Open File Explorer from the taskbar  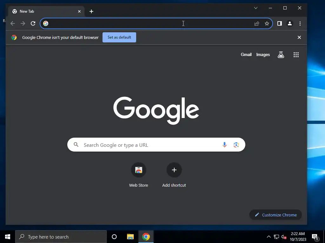pos(130,237)
